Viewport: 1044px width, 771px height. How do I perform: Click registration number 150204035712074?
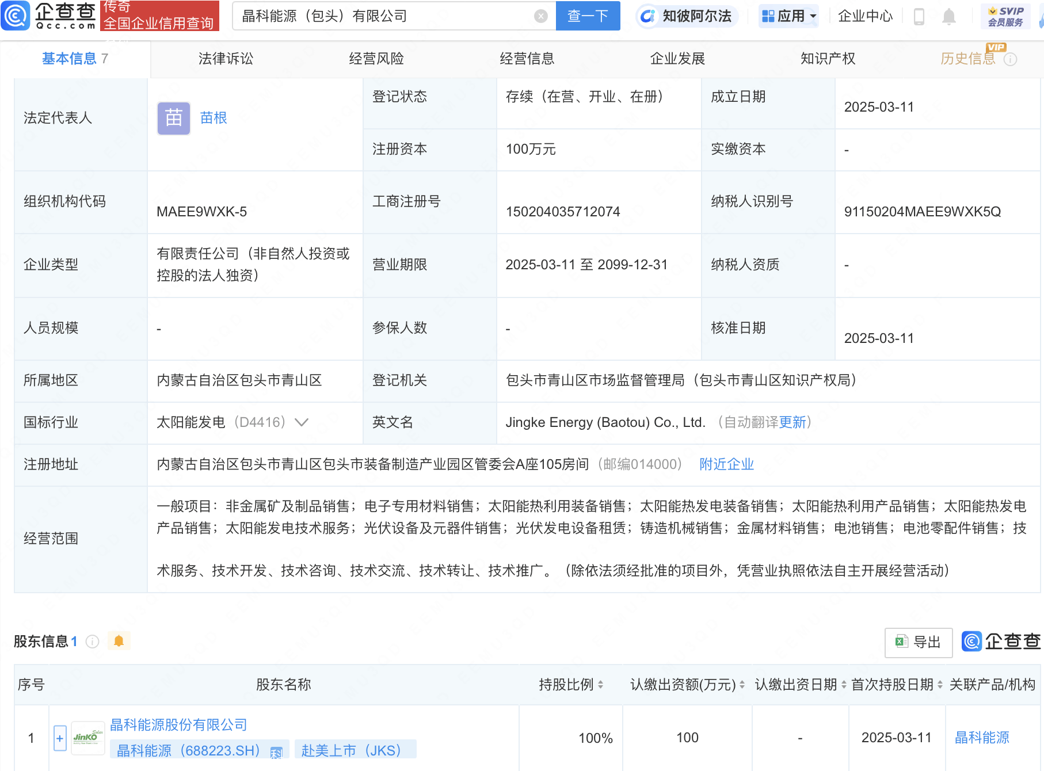pyautogui.click(x=563, y=212)
